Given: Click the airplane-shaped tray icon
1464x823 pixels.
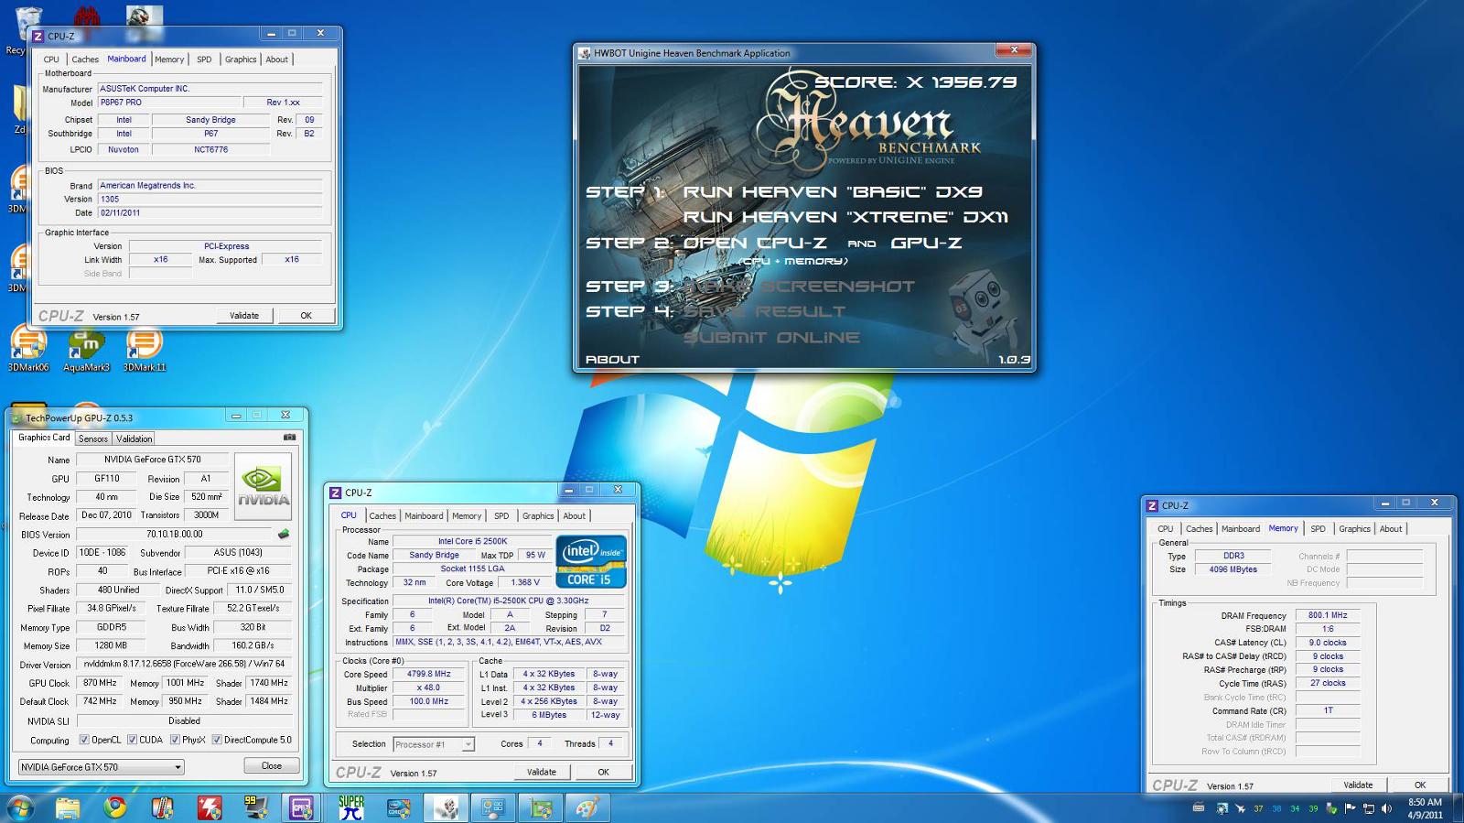Looking at the screenshot, I should [x=1240, y=808].
